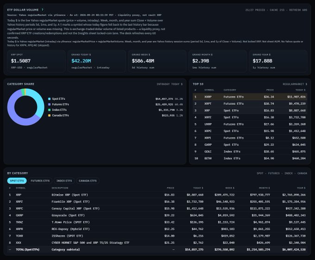Click Franklin XRP (Spot ETF) description
Screen dimensions: 315x260
pos(70,201)
